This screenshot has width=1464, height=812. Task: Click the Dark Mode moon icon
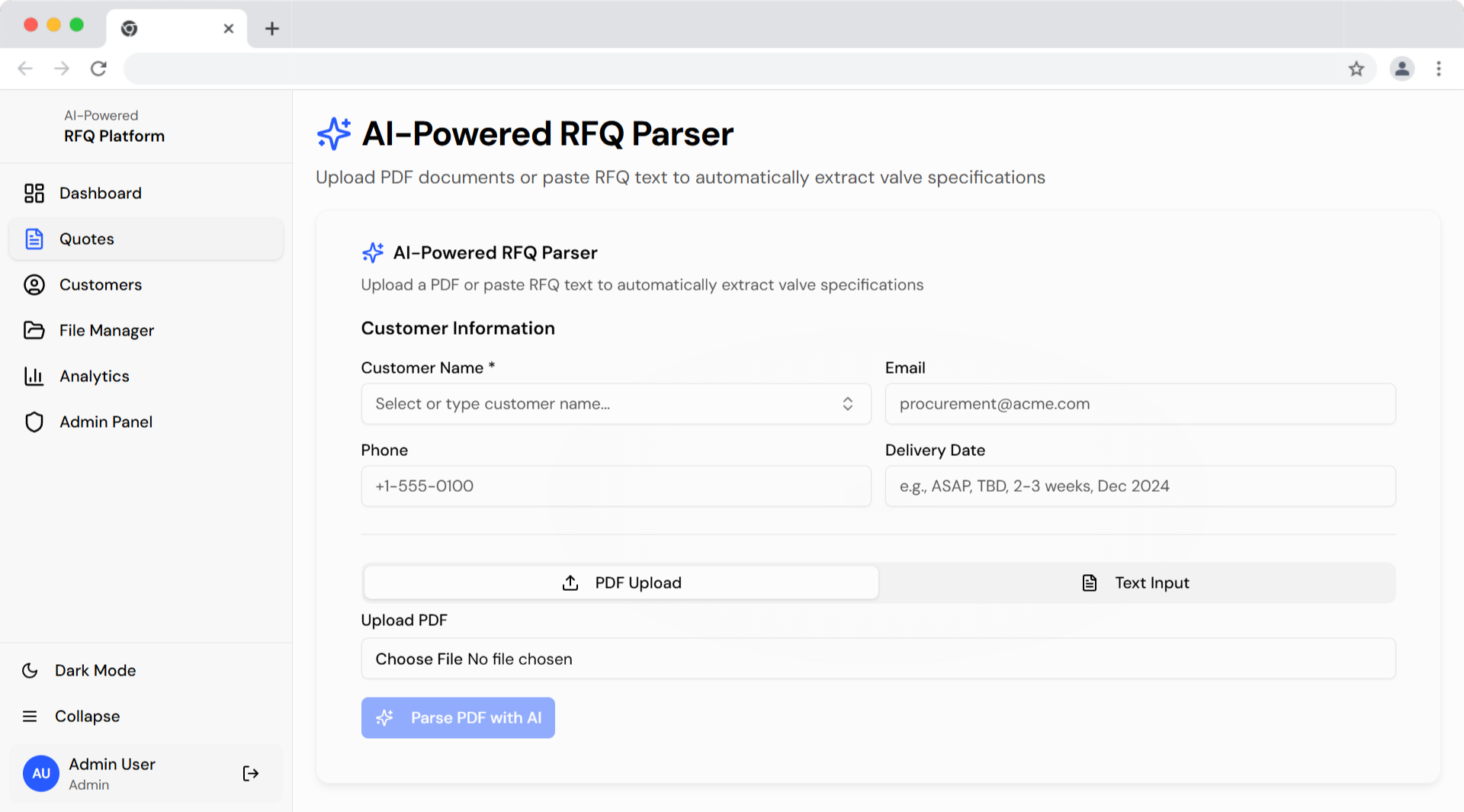tap(30, 670)
